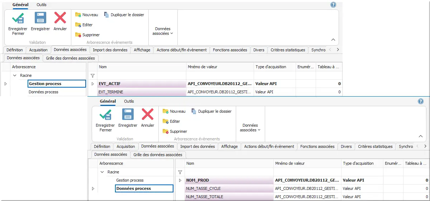This screenshot has height=201, width=430.
Task: Expand the EVT_ACTIF row arrow
Action: 93,84
